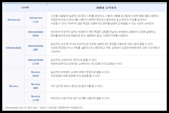Click the Intermediate MID description starting '일상적인 소재 뿐'
This screenshot has height=113, width=169.
(x=105, y=48)
